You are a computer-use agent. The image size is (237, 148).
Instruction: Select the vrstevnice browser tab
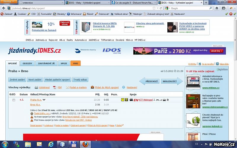point(41,3)
